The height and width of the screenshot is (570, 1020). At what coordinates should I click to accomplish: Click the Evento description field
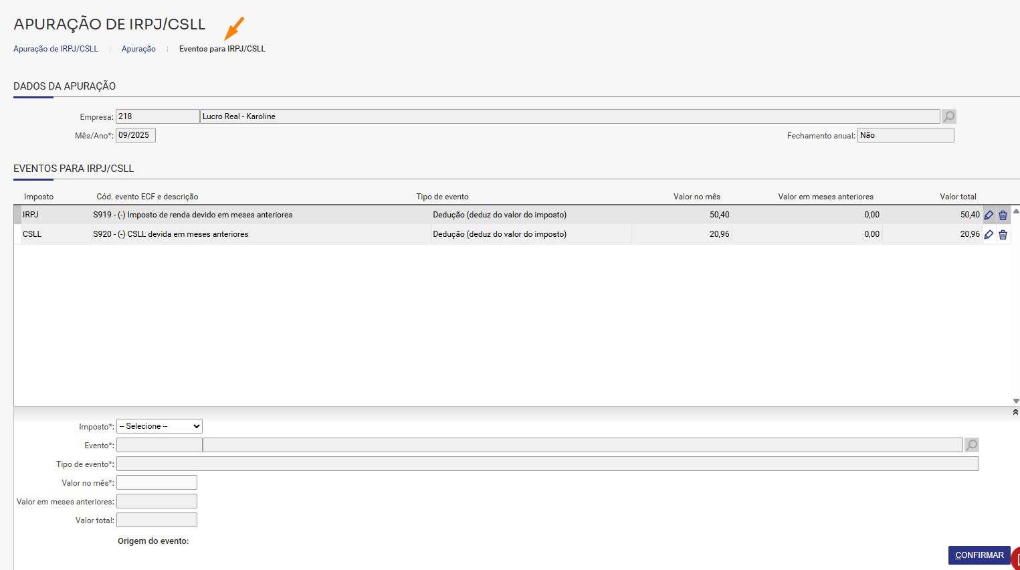[583, 445]
